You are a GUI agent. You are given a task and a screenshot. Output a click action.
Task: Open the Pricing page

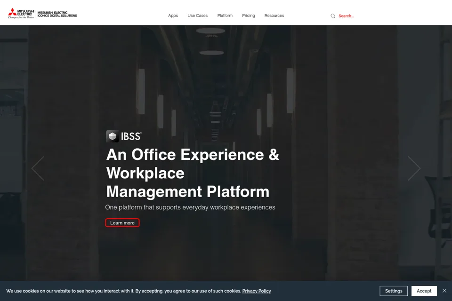click(x=249, y=16)
